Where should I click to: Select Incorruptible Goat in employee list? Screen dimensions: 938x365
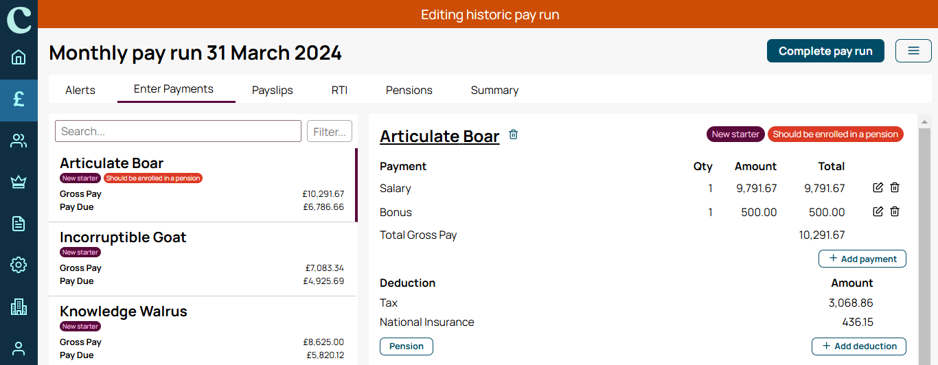coord(203,259)
